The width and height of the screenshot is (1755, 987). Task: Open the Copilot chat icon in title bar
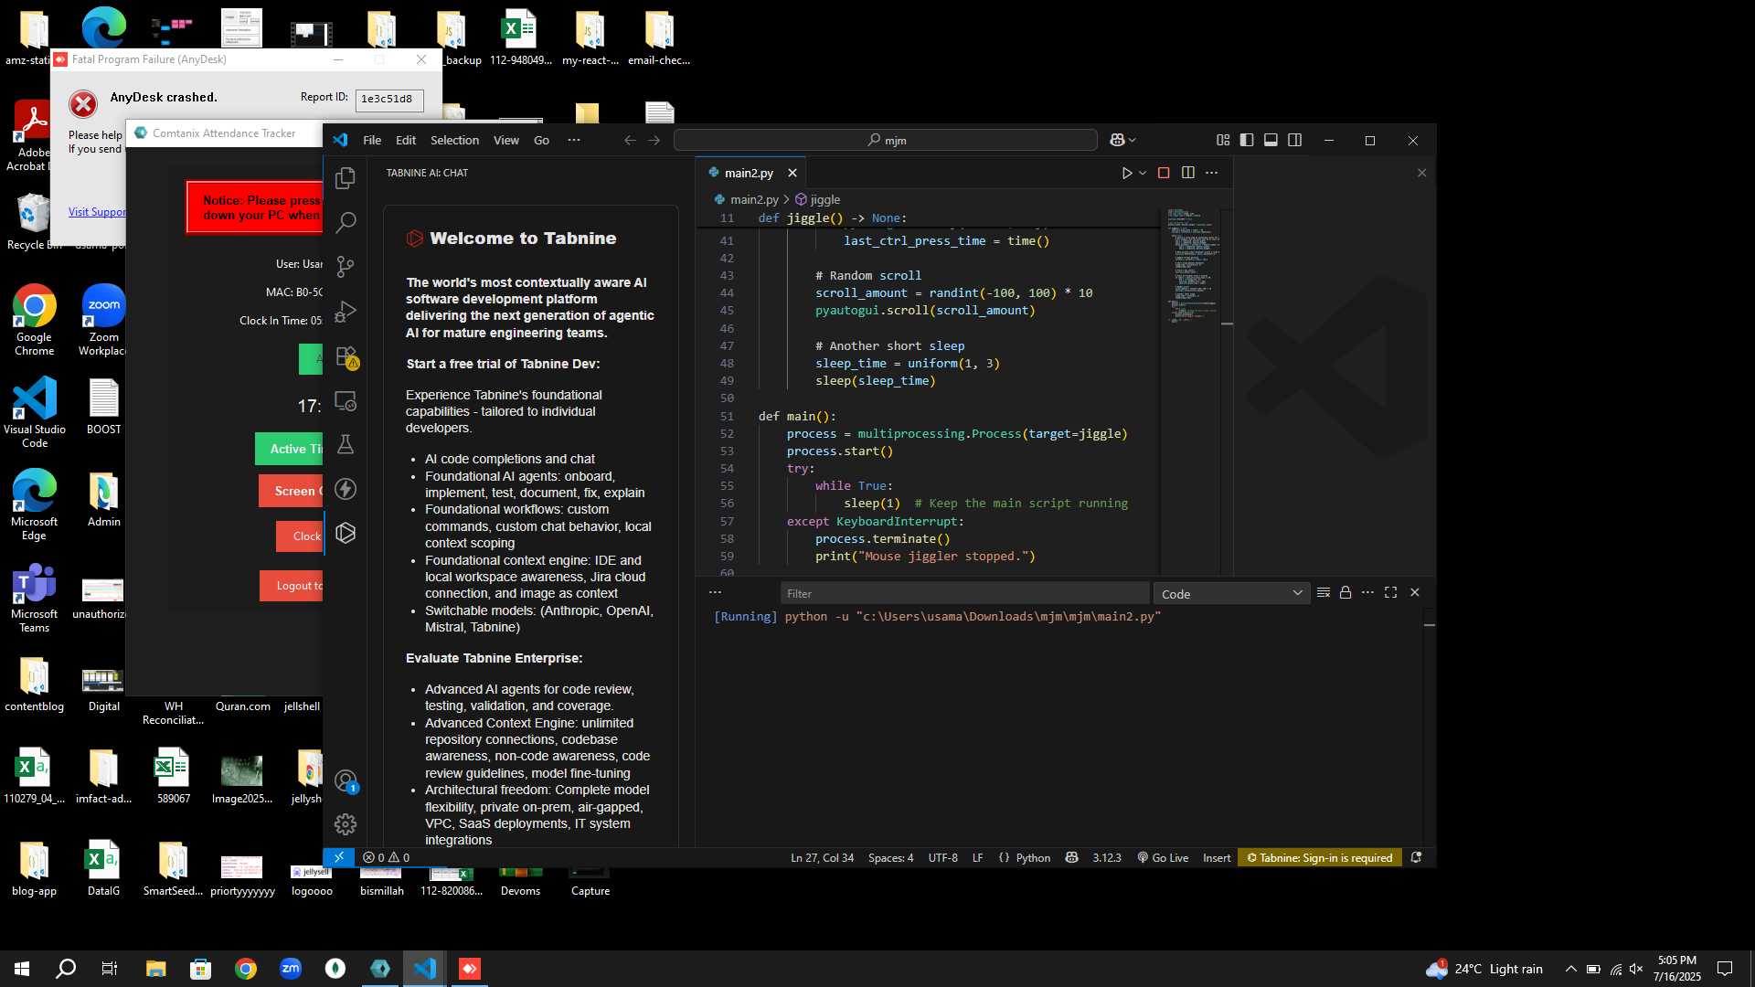click(1117, 140)
